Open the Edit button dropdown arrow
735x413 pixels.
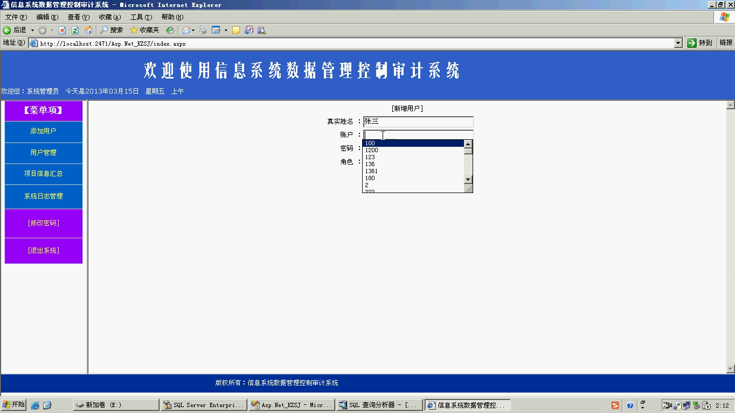[226, 30]
